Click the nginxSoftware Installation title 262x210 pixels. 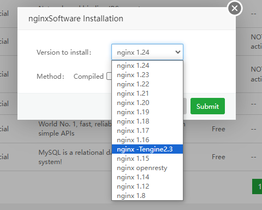pos(76,19)
